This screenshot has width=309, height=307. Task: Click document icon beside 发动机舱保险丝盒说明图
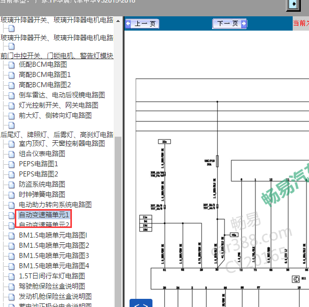pos(12,297)
